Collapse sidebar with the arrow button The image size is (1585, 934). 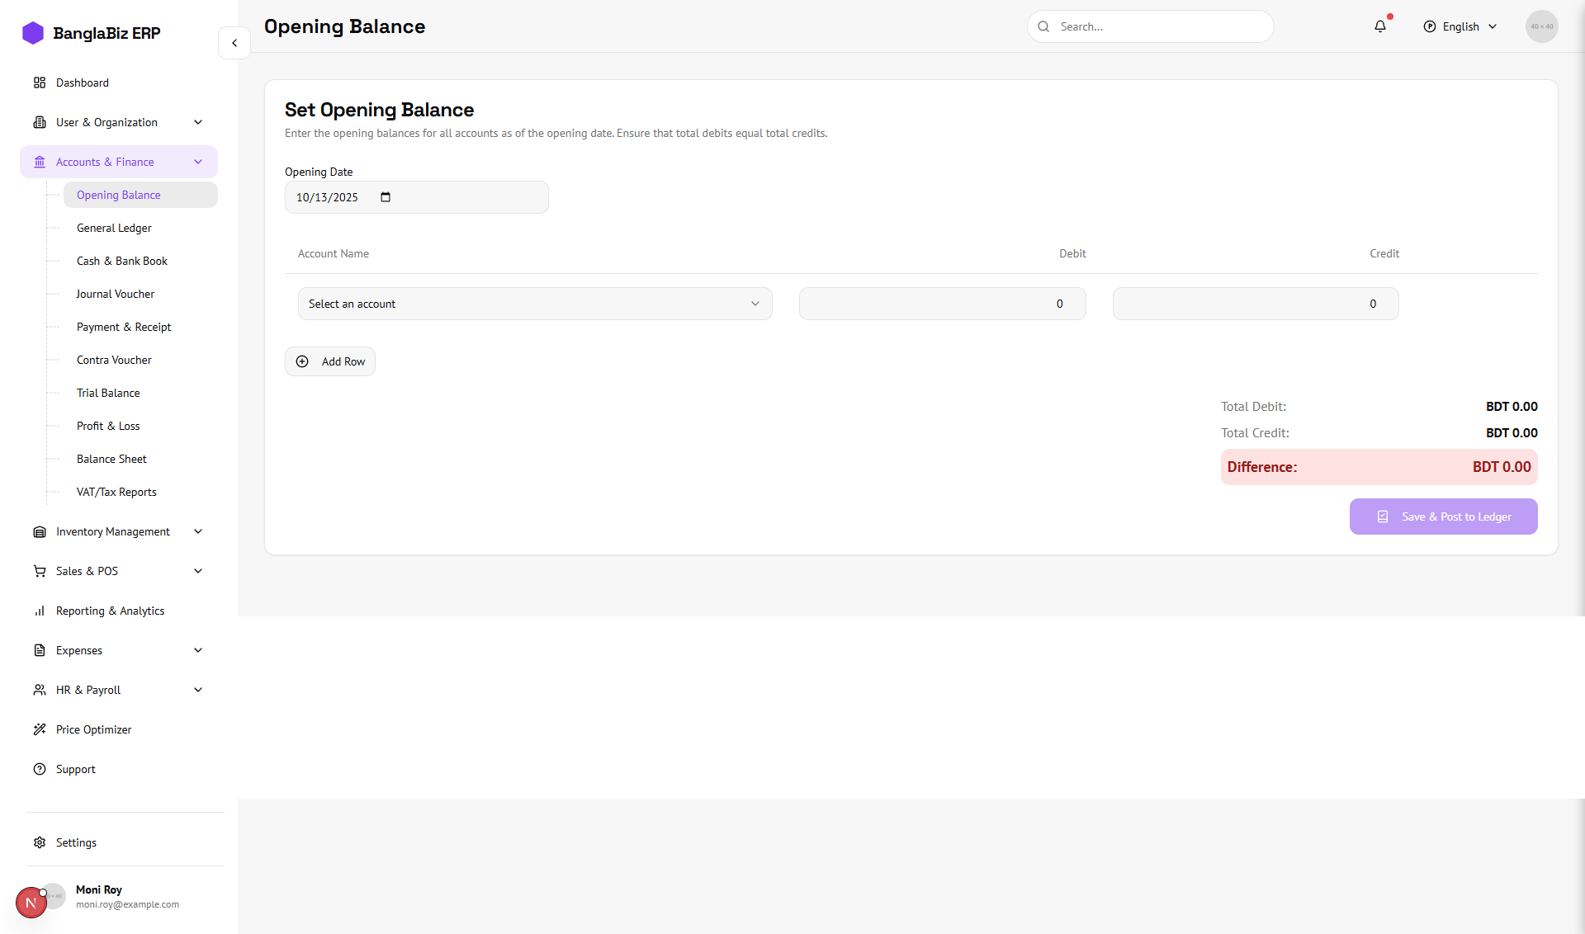point(234,43)
